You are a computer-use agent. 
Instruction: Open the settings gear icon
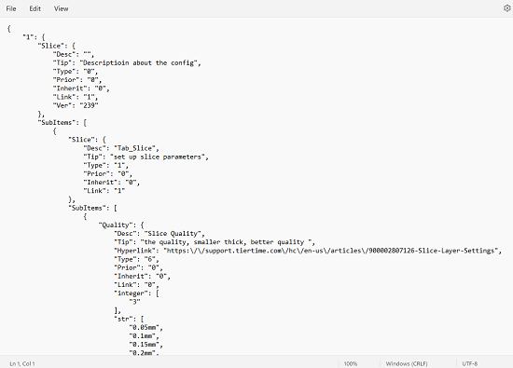click(x=506, y=8)
